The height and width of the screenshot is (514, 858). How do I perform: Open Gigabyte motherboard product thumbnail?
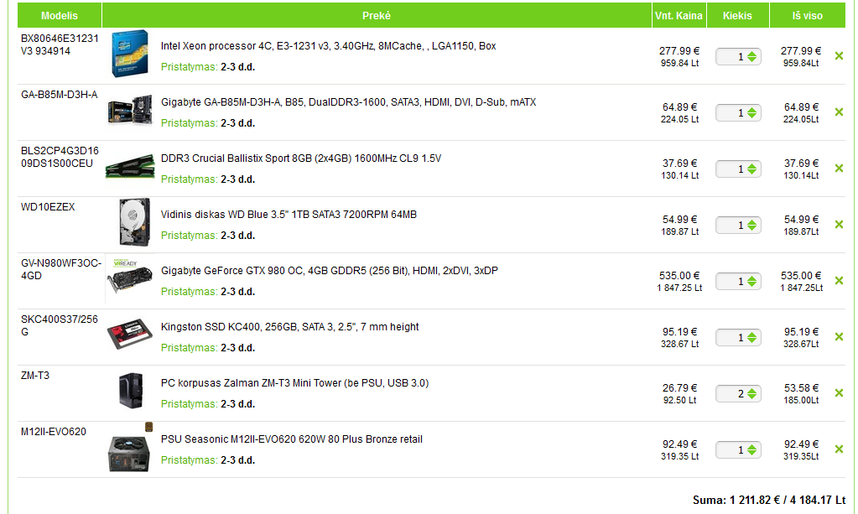[x=130, y=109]
